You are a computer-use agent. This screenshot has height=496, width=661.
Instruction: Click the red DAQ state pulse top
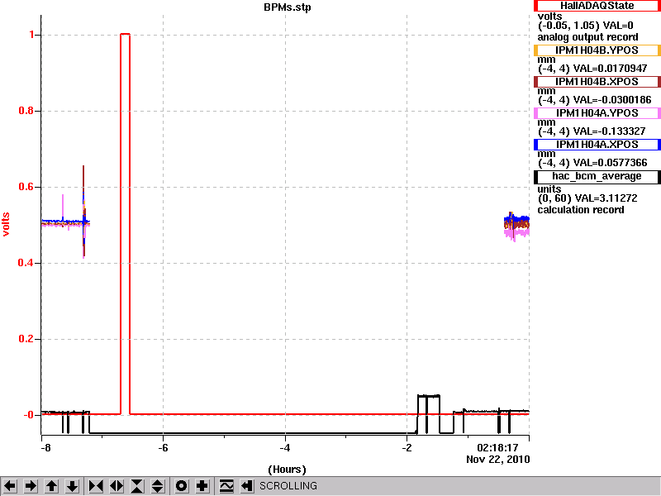(126, 34)
